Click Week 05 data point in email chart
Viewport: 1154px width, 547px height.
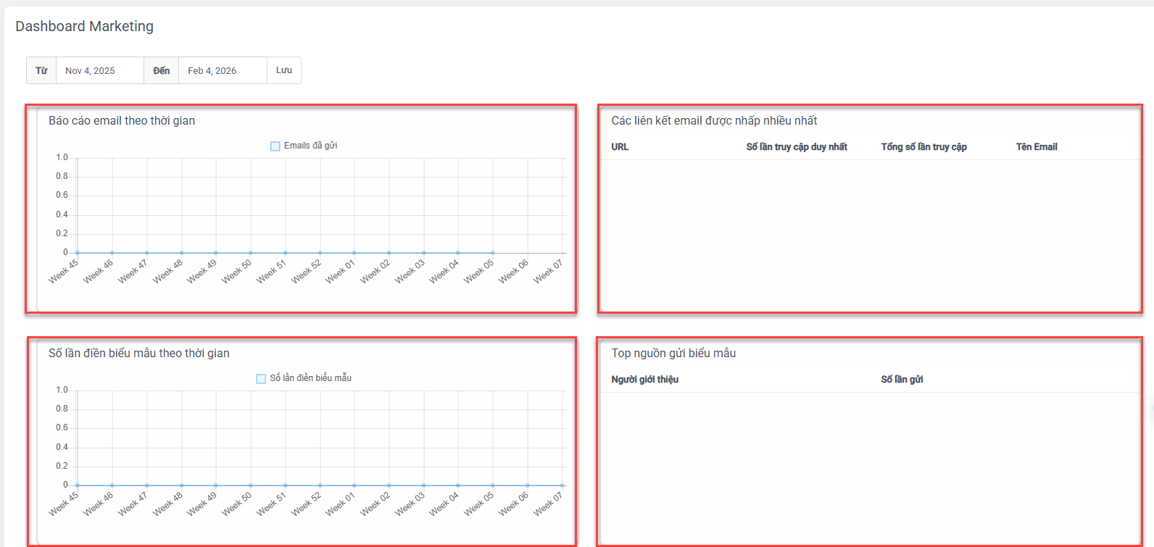tap(493, 253)
